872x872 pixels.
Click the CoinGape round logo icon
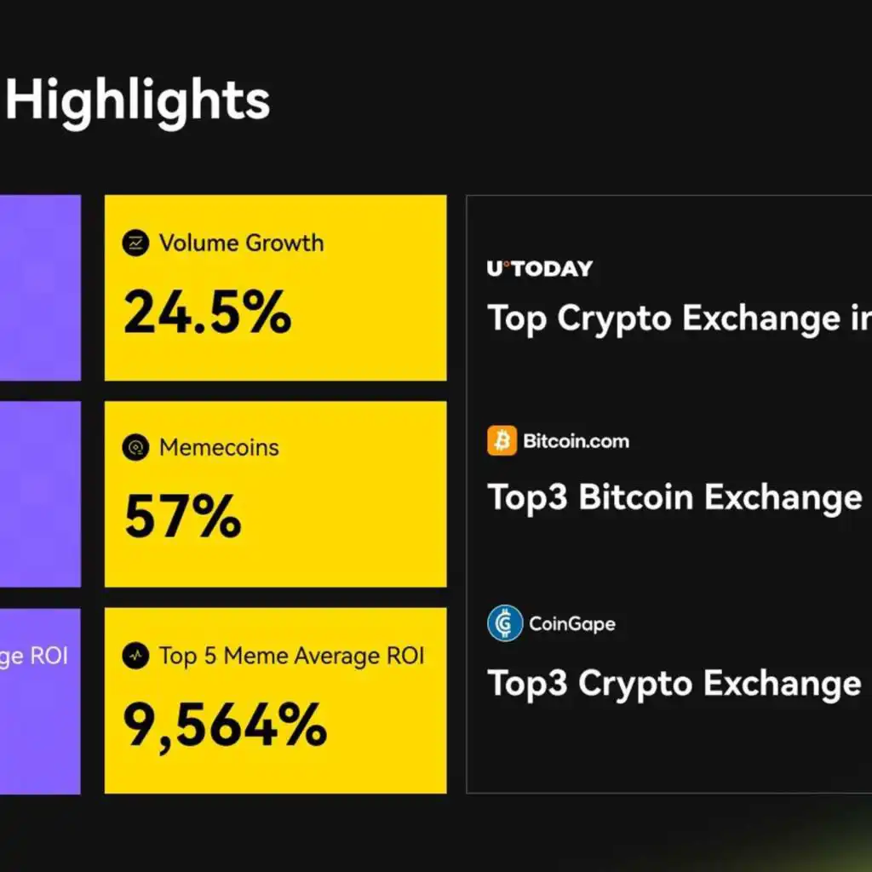[x=505, y=623]
